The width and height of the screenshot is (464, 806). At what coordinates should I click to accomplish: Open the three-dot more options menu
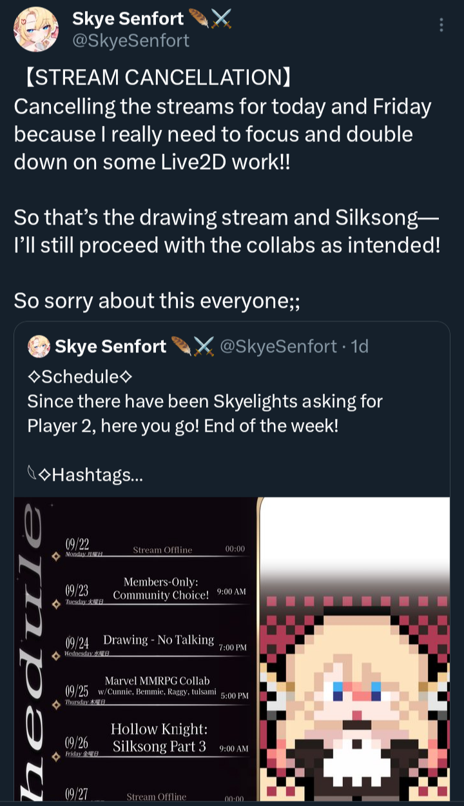click(x=441, y=25)
